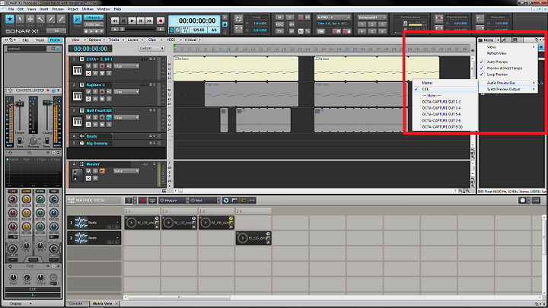Screen dimensions: 548x308
Task: Open the MIDI dropdown in track view
Action: coord(172,40)
